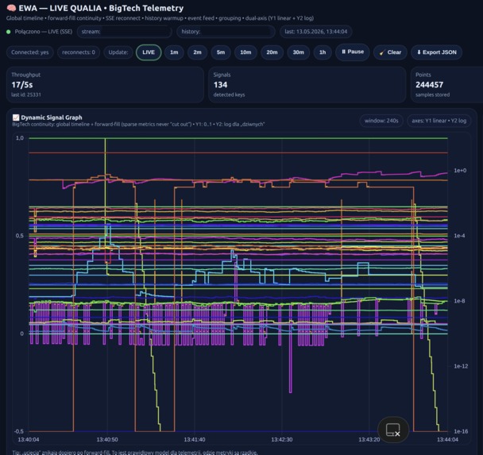Click the 'window: 240s' badge
The image size is (483, 455).
point(381,121)
